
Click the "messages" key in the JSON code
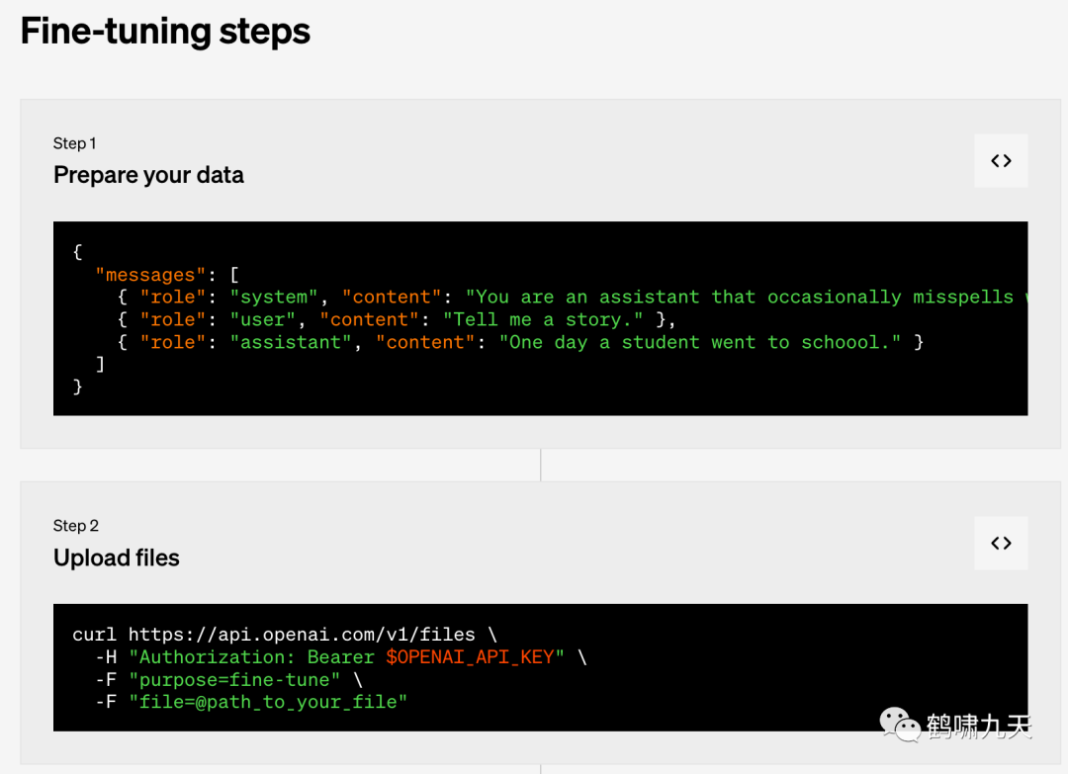coord(150,275)
